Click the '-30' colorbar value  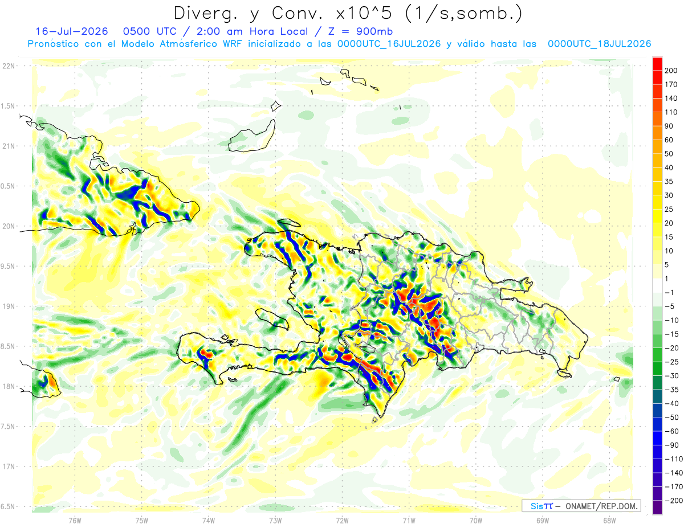click(x=673, y=376)
